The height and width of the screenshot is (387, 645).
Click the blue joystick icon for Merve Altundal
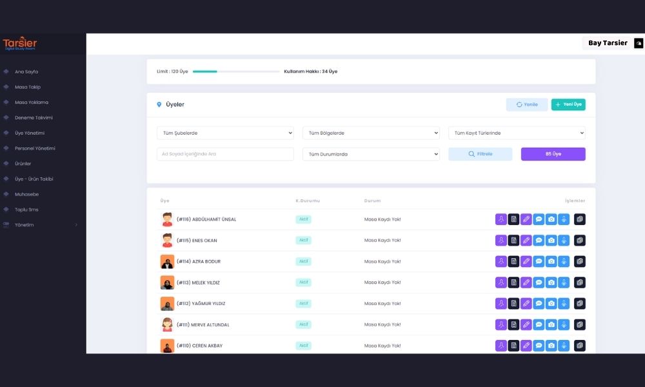[x=564, y=324]
